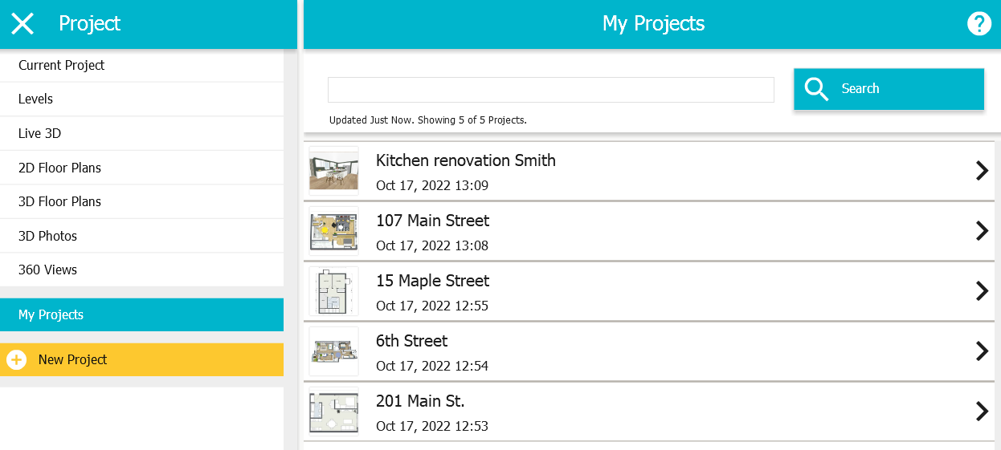
Task: Click the magnifying glass search icon
Action: 816,89
